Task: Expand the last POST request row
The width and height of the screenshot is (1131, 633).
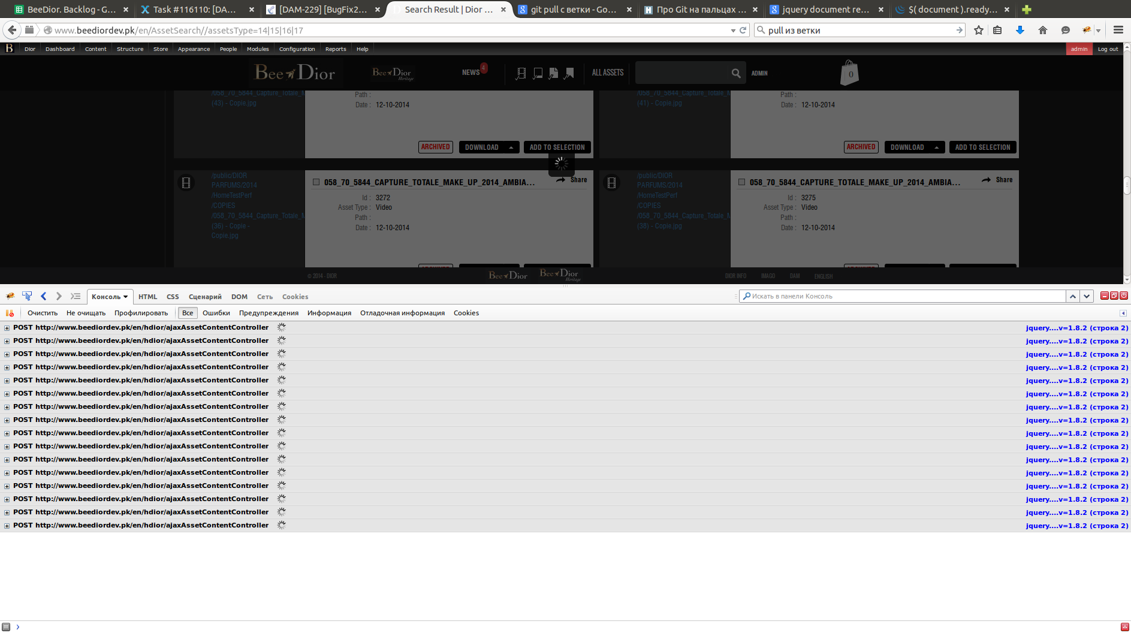Action: tap(7, 526)
